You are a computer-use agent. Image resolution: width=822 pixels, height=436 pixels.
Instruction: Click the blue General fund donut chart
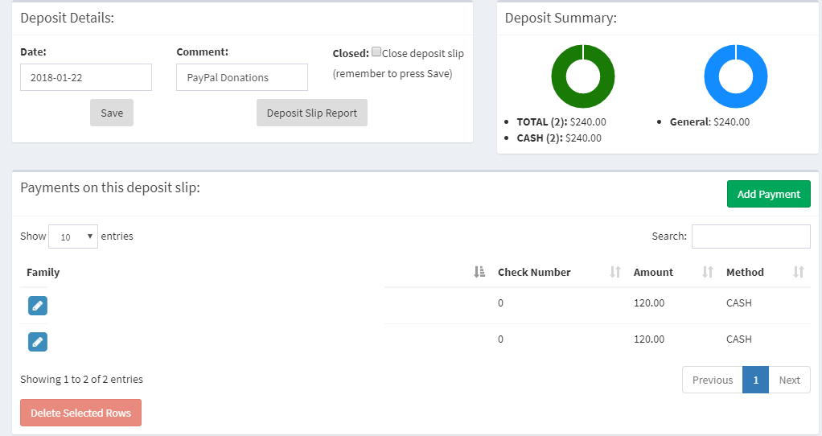(736, 76)
